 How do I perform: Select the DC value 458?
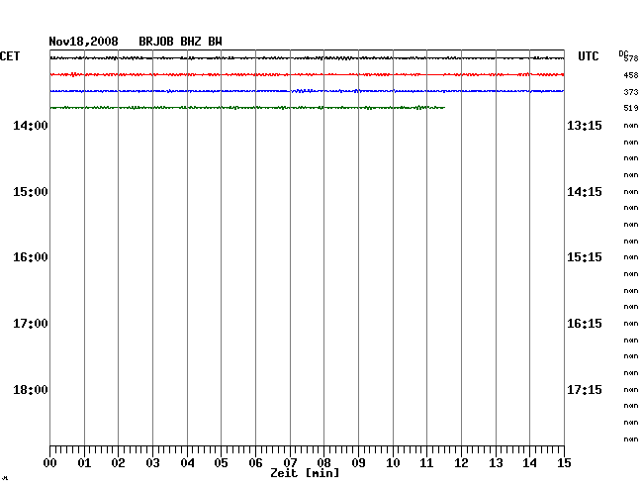pos(631,75)
